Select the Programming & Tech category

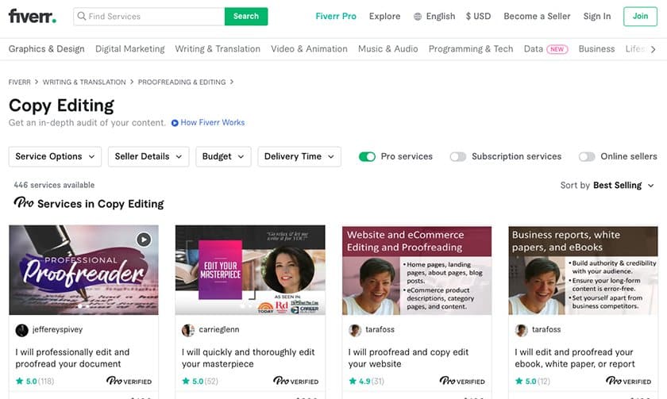471,49
